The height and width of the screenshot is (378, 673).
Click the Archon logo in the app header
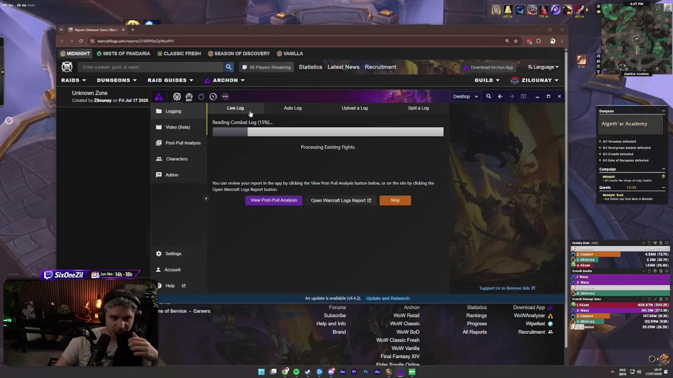(x=159, y=97)
